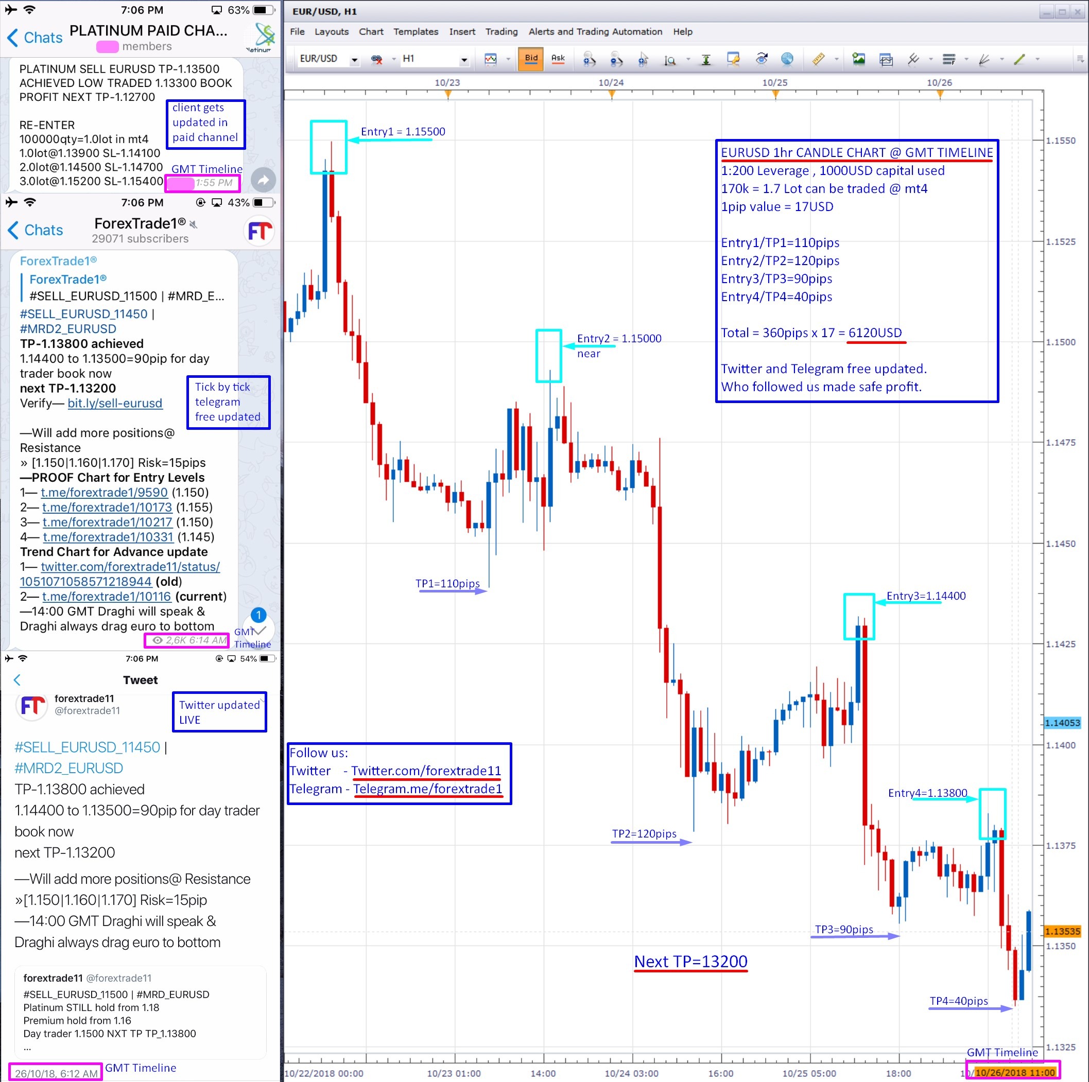
Task: Select the fan lines tool
Action: [984, 59]
